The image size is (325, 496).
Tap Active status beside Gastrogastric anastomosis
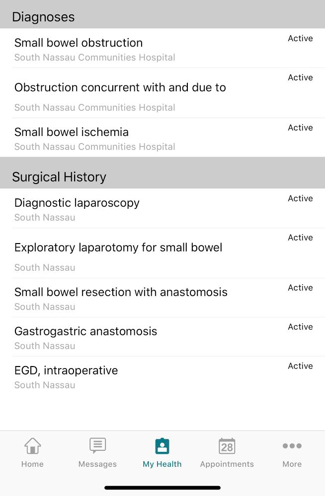(x=300, y=327)
